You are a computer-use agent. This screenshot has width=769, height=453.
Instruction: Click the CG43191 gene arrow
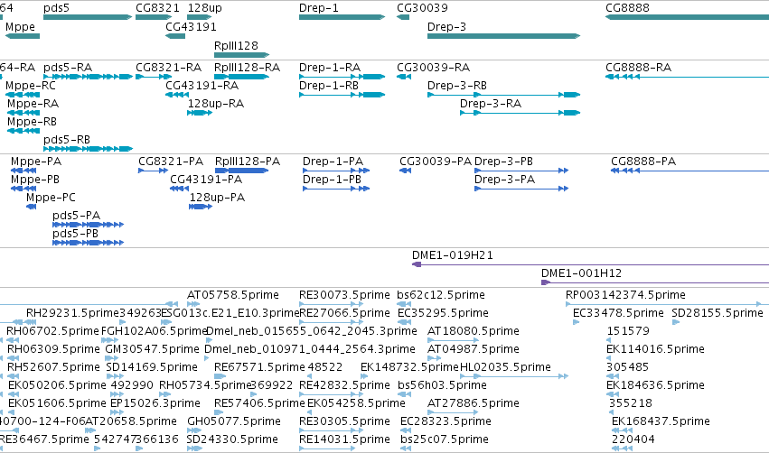point(175,36)
